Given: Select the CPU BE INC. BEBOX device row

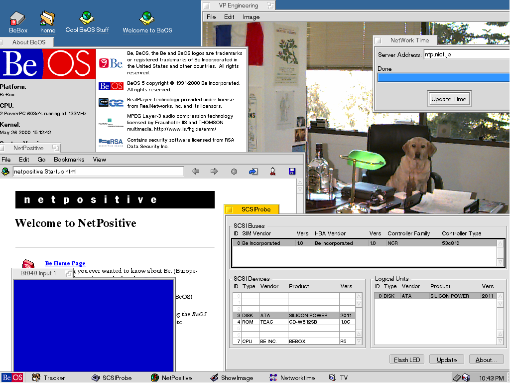Looking at the screenshot, I should [x=294, y=341].
